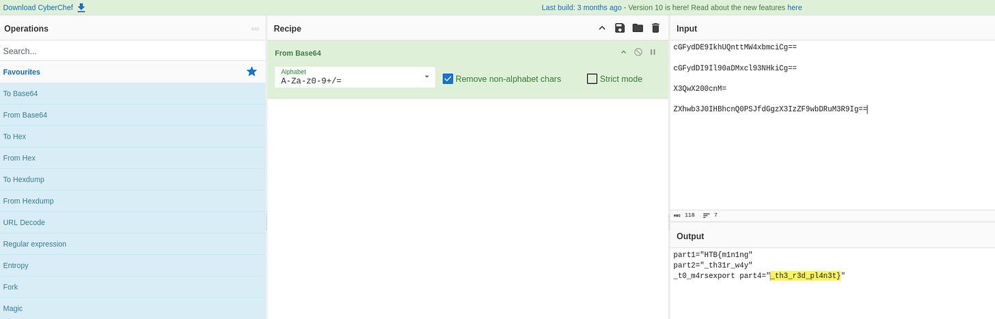Click the From Base64 recipe step title
This screenshot has width=995, height=319.
[298, 53]
